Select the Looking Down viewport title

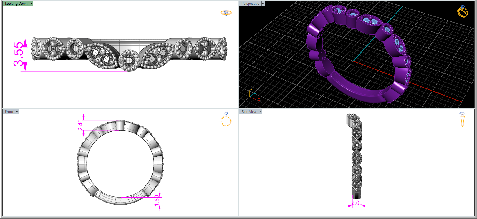[x=16, y=4]
